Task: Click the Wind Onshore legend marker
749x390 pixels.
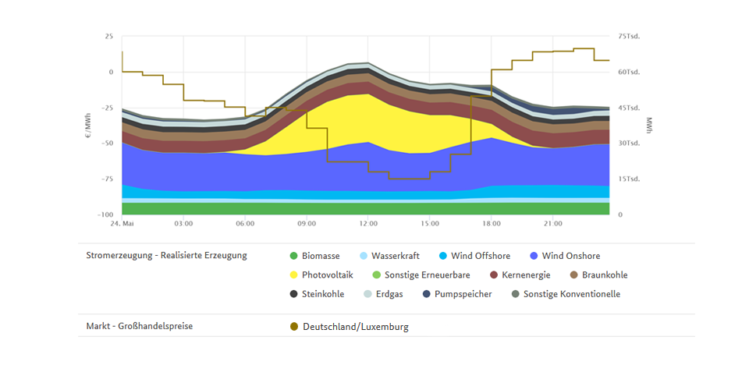Action: [534, 256]
